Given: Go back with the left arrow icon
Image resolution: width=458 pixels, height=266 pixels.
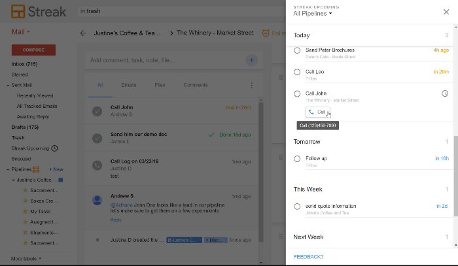Looking at the screenshot, I should (x=83, y=33).
